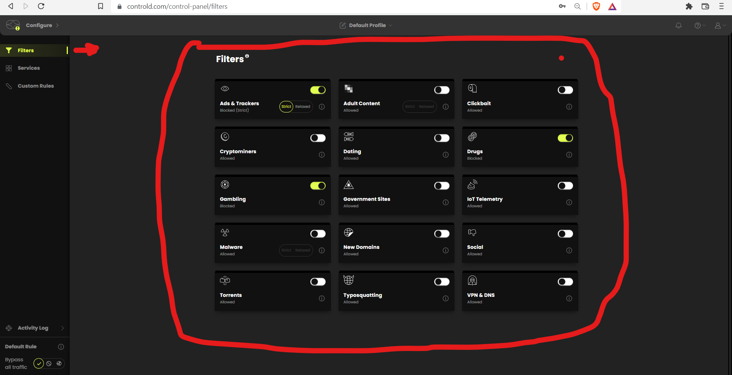Click the Brave Shields lion icon
This screenshot has width=732, height=375.
tap(596, 6)
